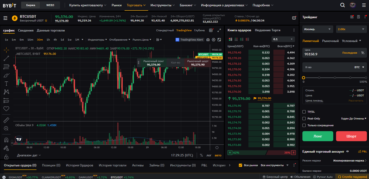Viewport: 369px width, 179px height.
Task: Open the Торговать menu
Action: pyautogui.click(x=136, y=5)
